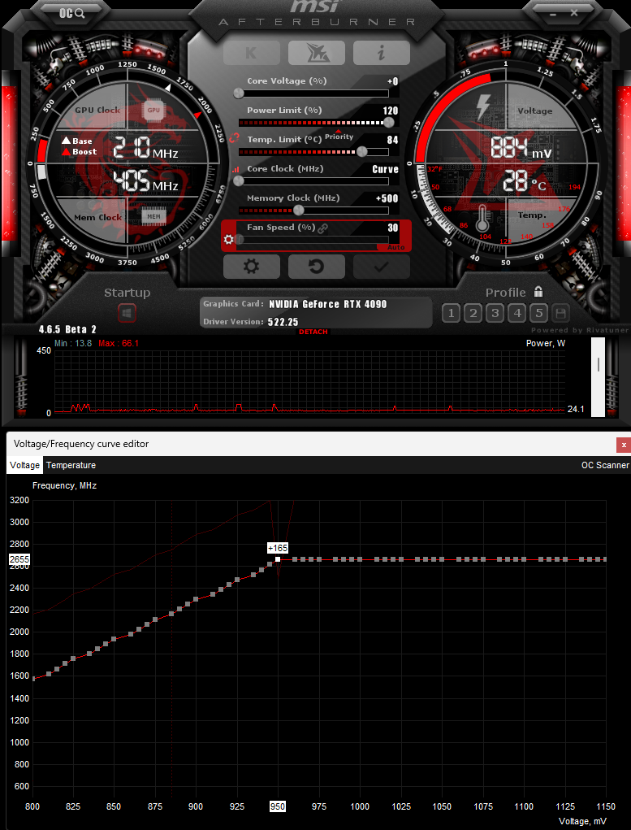Save profile with the floppy disk icon
This screenshot has width=631, height=830.
[x=560, y=313]
